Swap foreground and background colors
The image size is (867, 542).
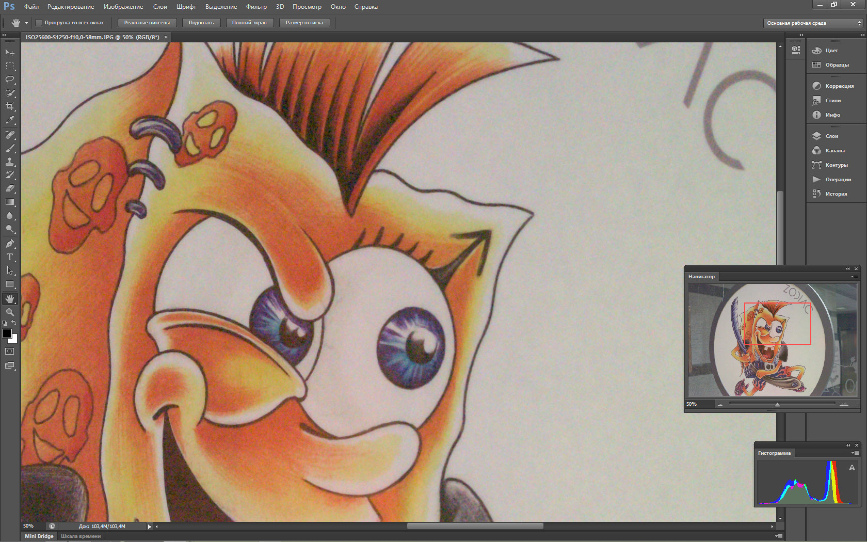14,323
